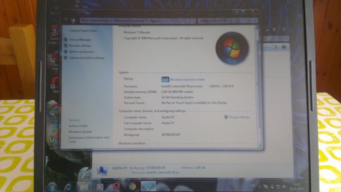This screenshot has width=341, height=192.
Task: Click the Windows logo image
Action: pyautogui.click(x=232, y=48)
